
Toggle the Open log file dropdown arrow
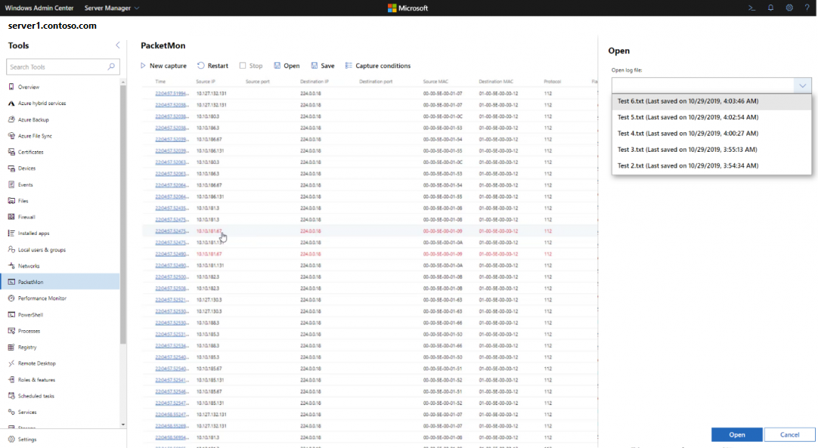click(802, 85)
